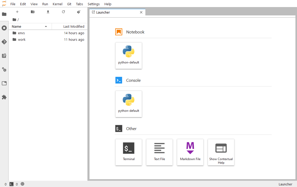Click the Jupyter logo icon

tap(4, 4)
